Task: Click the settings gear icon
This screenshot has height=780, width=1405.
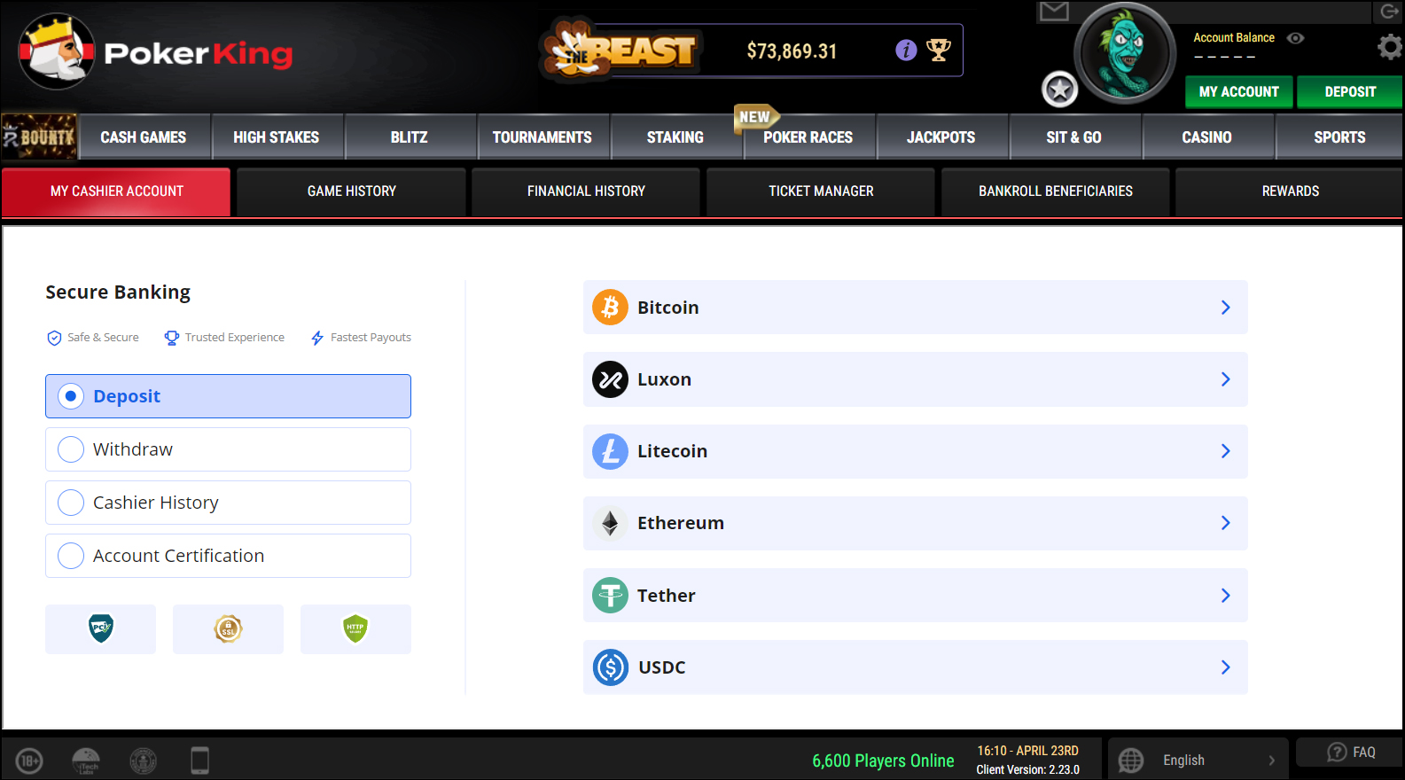Action: 1390,47
